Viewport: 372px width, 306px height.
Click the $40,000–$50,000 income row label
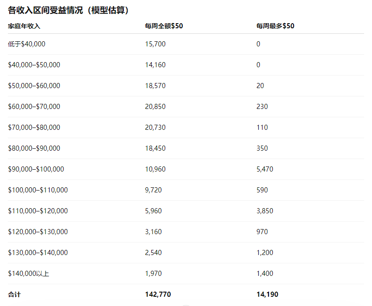34,65
